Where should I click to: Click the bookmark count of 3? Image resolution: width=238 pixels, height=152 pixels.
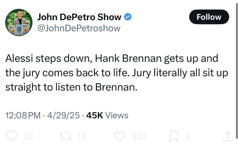pyautogui.click(x=188, y=137)
